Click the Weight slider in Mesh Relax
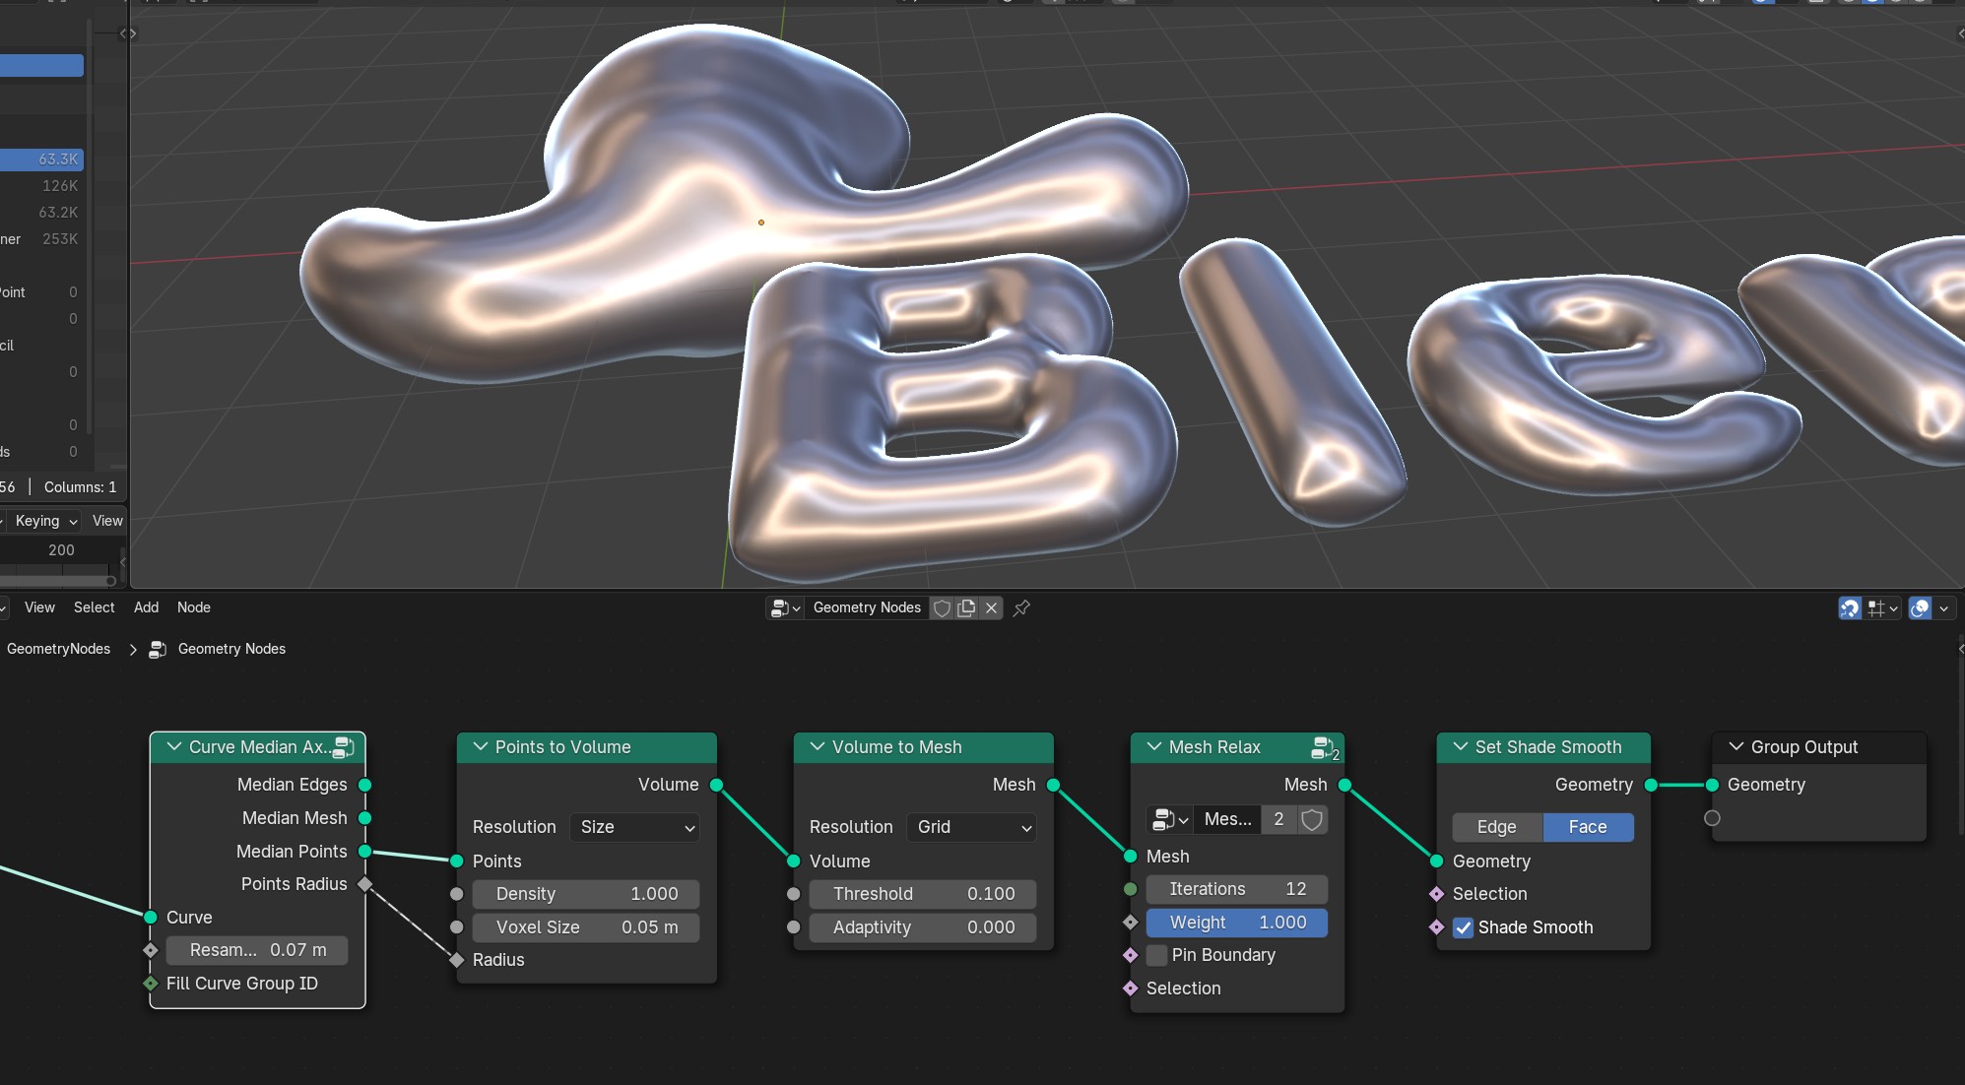Screen dimensions: 1965x1085 (x=1237, y=923)
